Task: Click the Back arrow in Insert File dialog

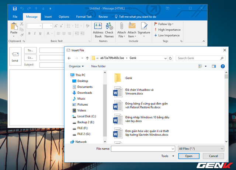Action: point(69,58)
